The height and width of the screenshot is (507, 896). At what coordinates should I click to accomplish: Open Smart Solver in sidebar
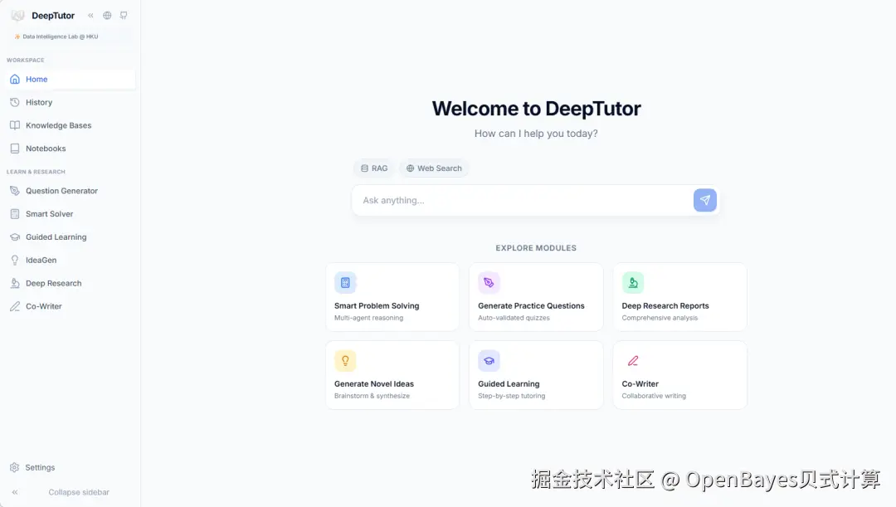click(x=71, y=214)
